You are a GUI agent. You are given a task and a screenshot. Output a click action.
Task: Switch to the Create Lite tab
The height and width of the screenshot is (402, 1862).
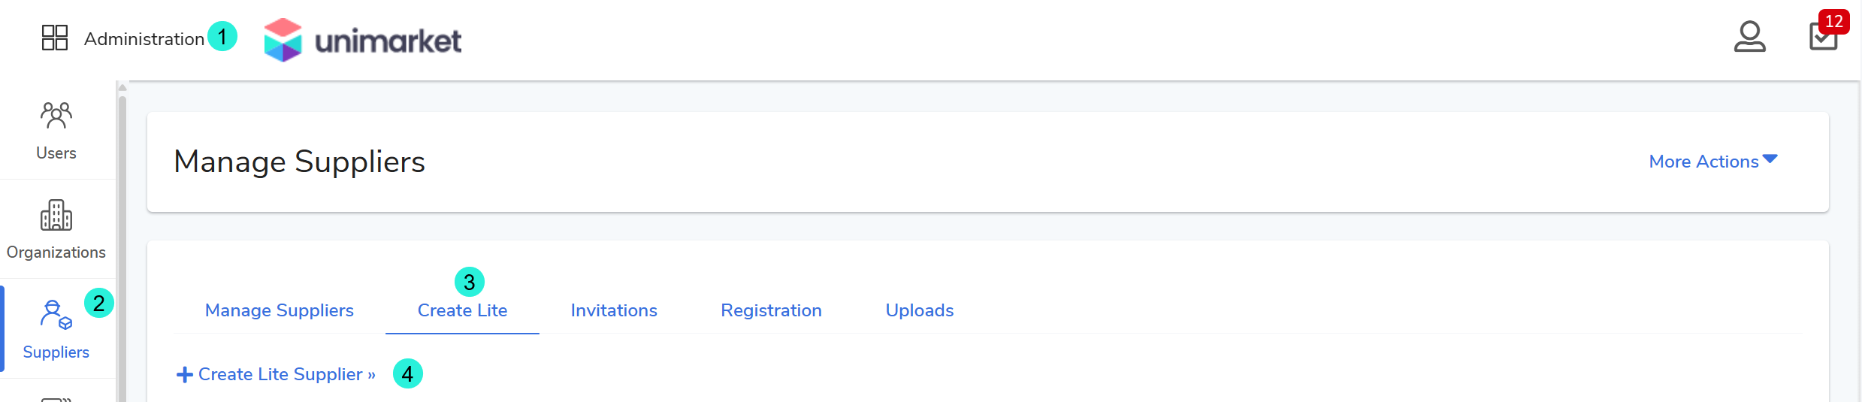point(462,310)
